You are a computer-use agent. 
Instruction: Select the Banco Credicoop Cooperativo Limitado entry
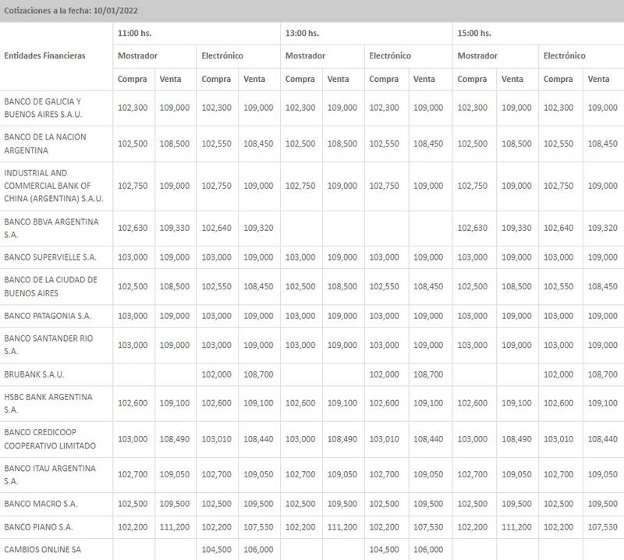50,438
